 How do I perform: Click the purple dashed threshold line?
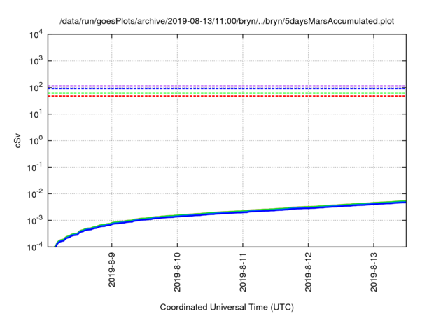pos(227,86)
